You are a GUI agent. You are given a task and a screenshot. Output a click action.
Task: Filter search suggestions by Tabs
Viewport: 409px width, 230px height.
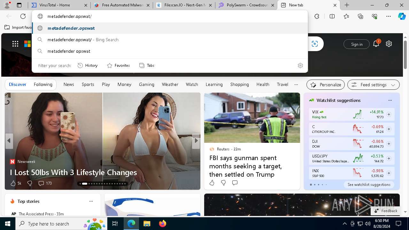(x=147, y=65)
